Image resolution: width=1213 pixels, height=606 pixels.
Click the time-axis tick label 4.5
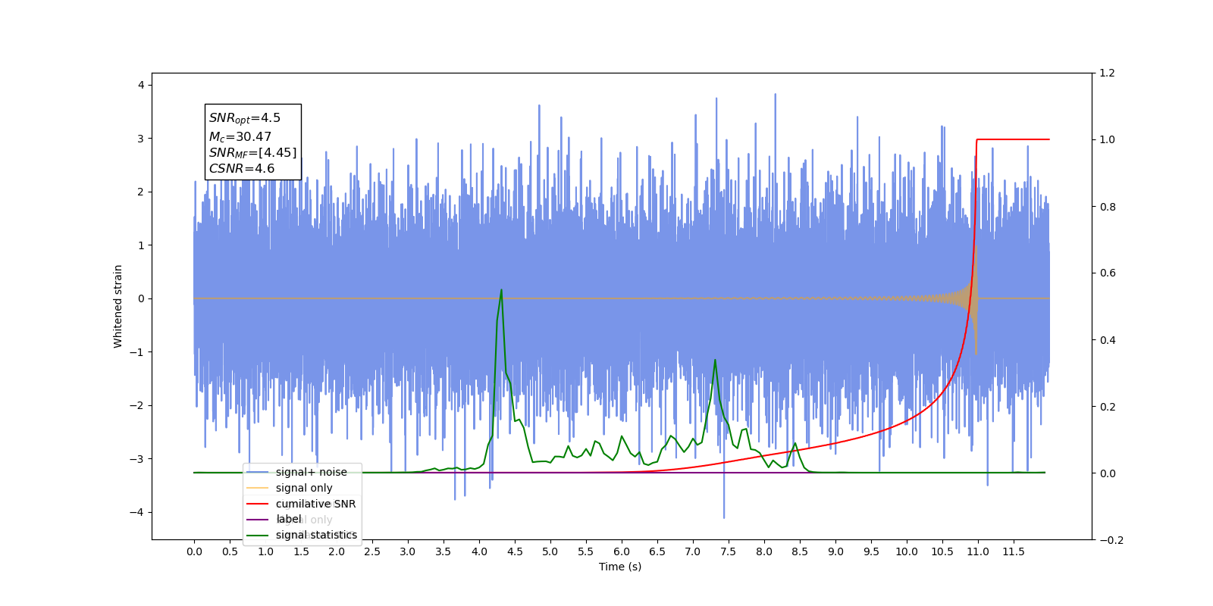(515, 551)
